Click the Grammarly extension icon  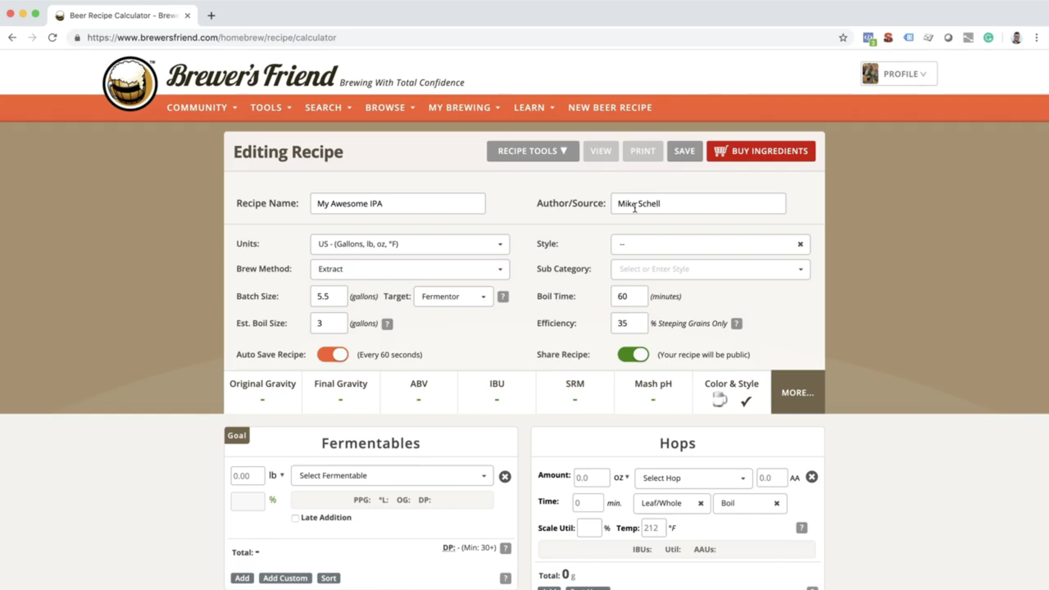coord(988,38)
